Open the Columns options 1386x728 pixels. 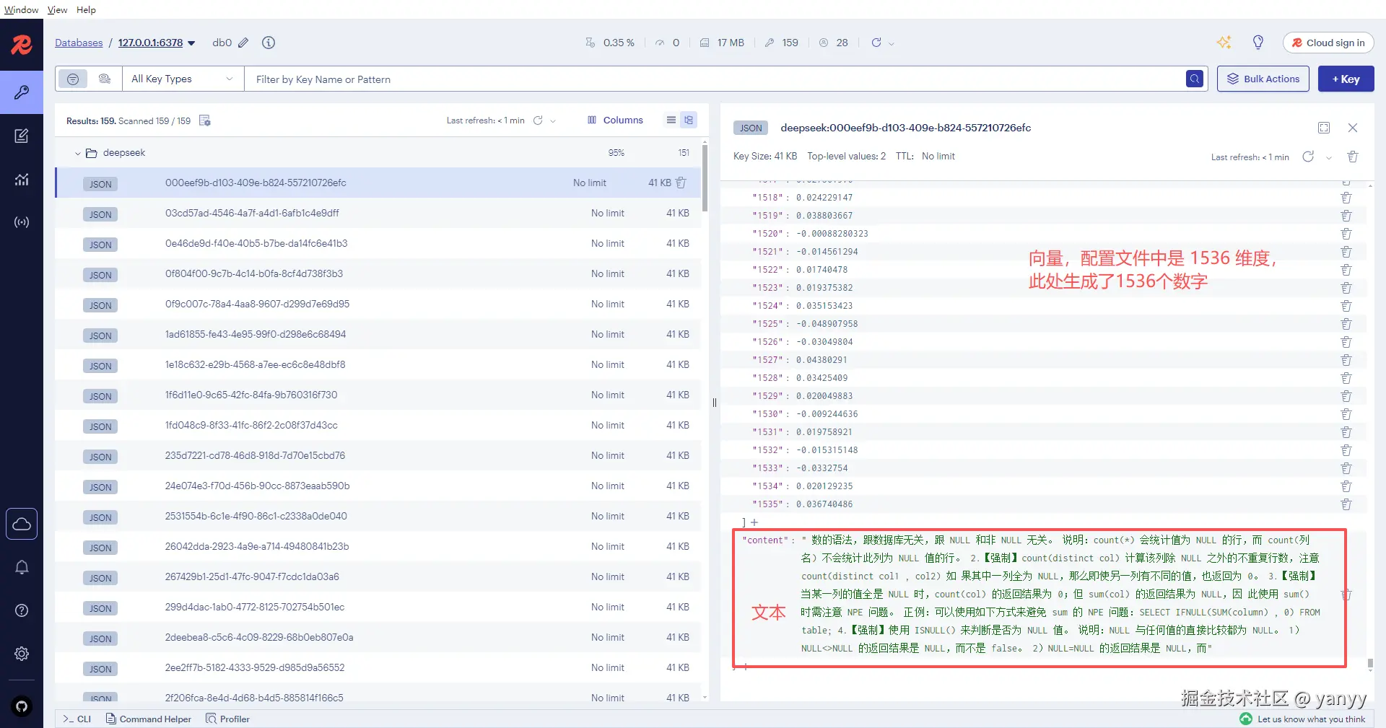[x=615, y=120]
